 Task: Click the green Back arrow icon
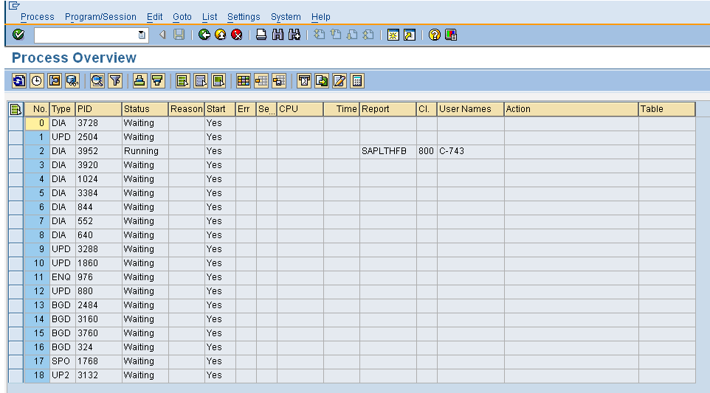click(204, 35)
